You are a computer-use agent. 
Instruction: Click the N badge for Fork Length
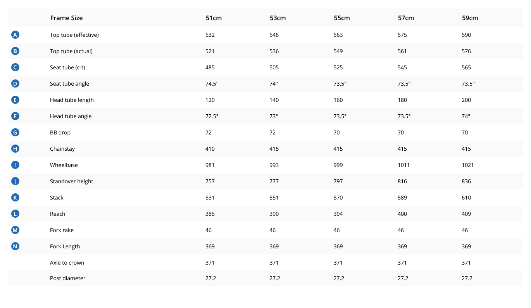15,246
